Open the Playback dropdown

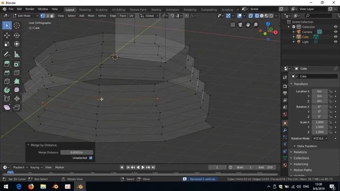[x=20, y=168]
